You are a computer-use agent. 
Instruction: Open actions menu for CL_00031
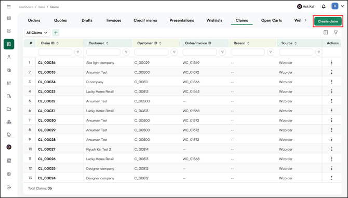331,111
